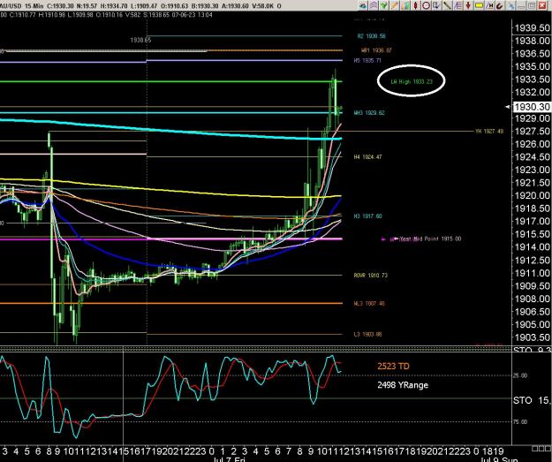Click the current price tag 1930.30
The height and width of the screenshot is (462, 552).
532,107
